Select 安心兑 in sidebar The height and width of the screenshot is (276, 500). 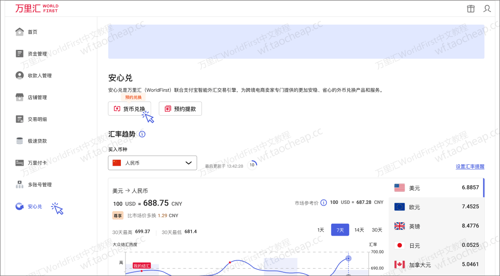click(x=35, y=207)
